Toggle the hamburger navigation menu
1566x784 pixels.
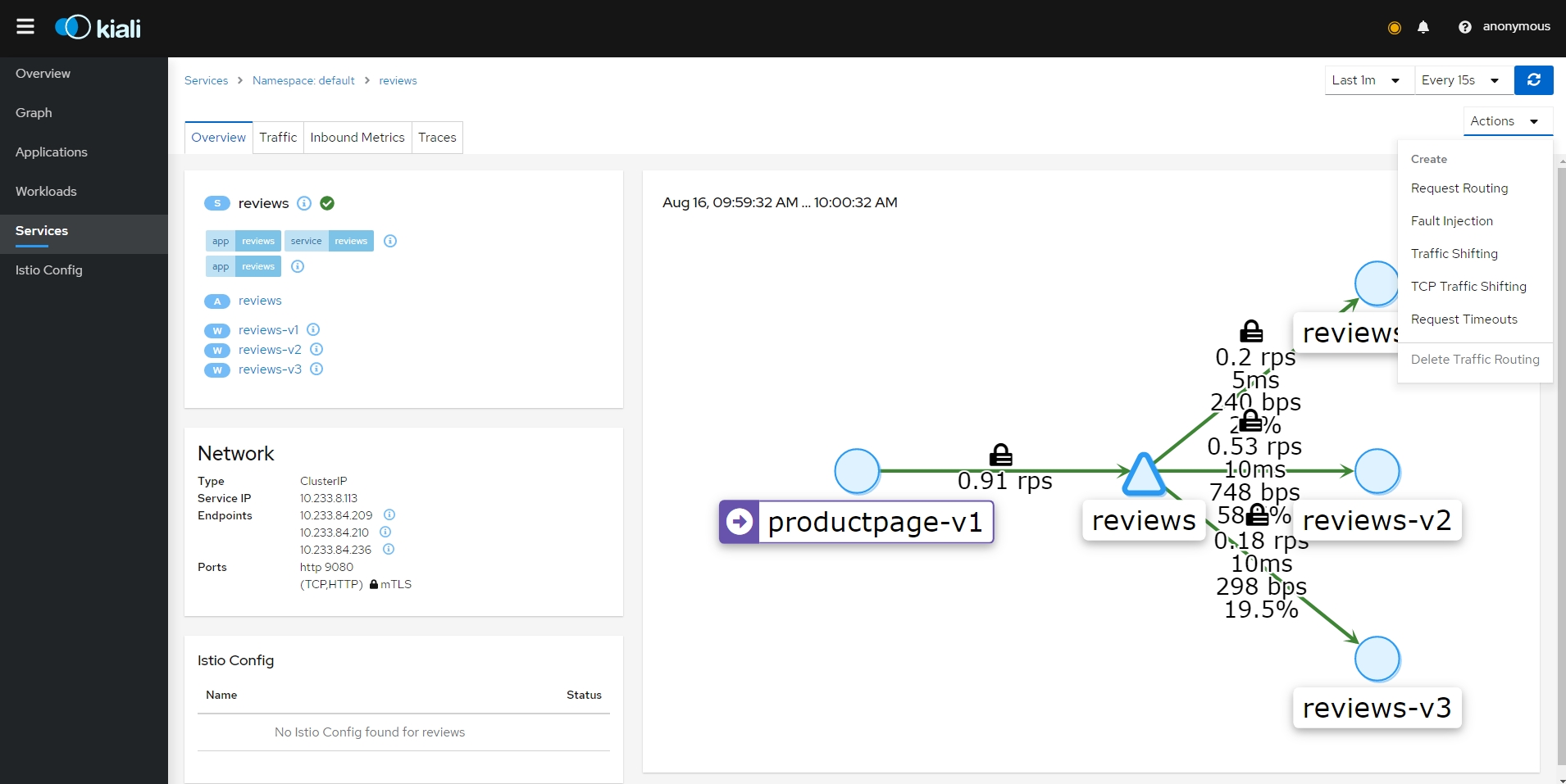click(x=25, y=27)
